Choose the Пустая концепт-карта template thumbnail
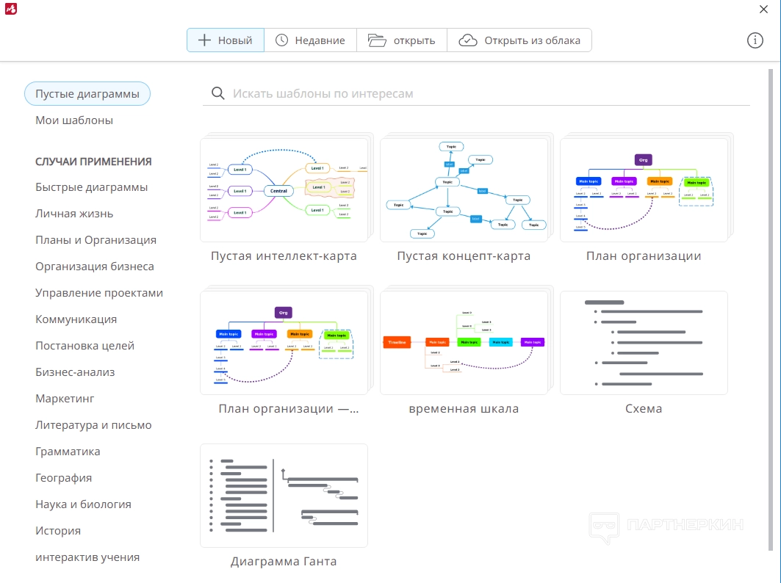781x583 pixels. click(x=464, y=190)
